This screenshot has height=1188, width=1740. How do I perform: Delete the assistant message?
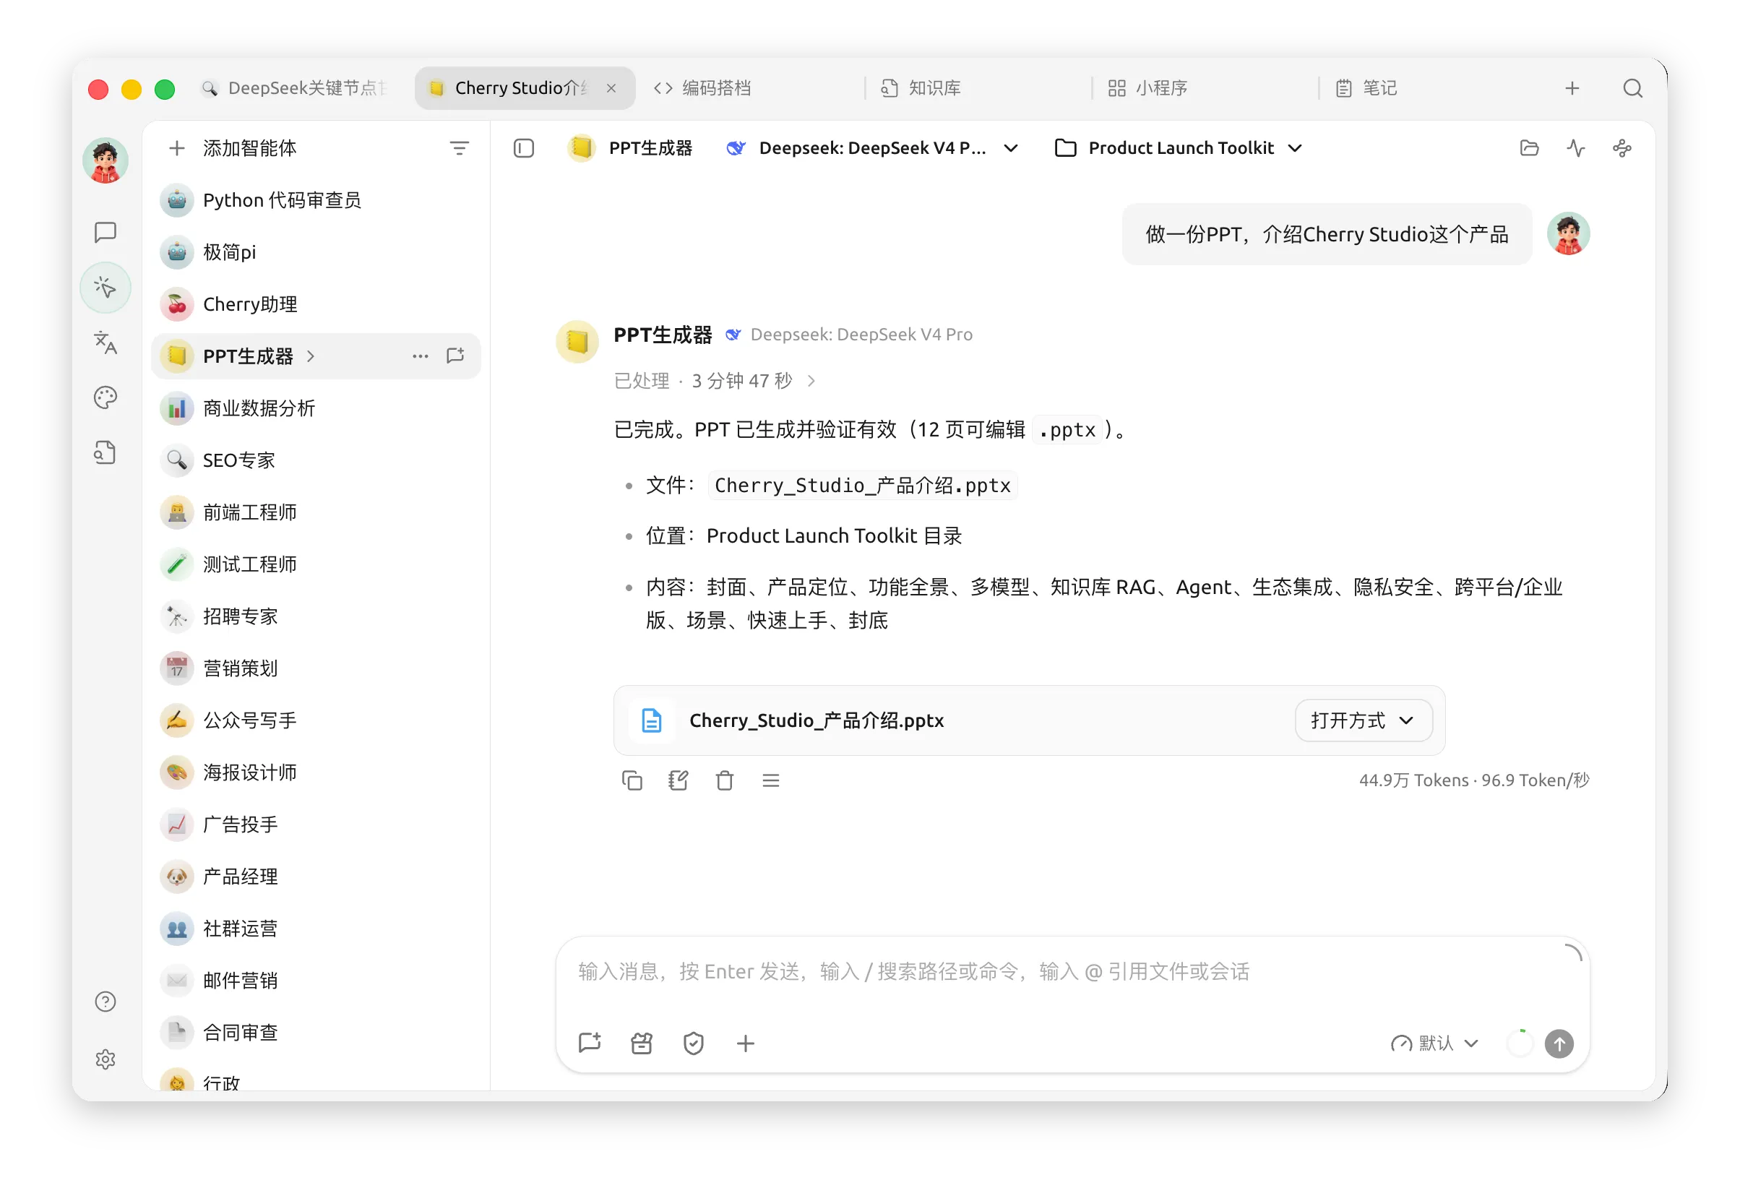point(725,780)
